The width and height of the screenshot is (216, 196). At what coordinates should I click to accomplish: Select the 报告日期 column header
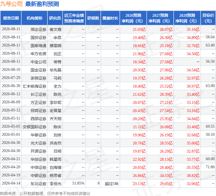click(11, 18)
